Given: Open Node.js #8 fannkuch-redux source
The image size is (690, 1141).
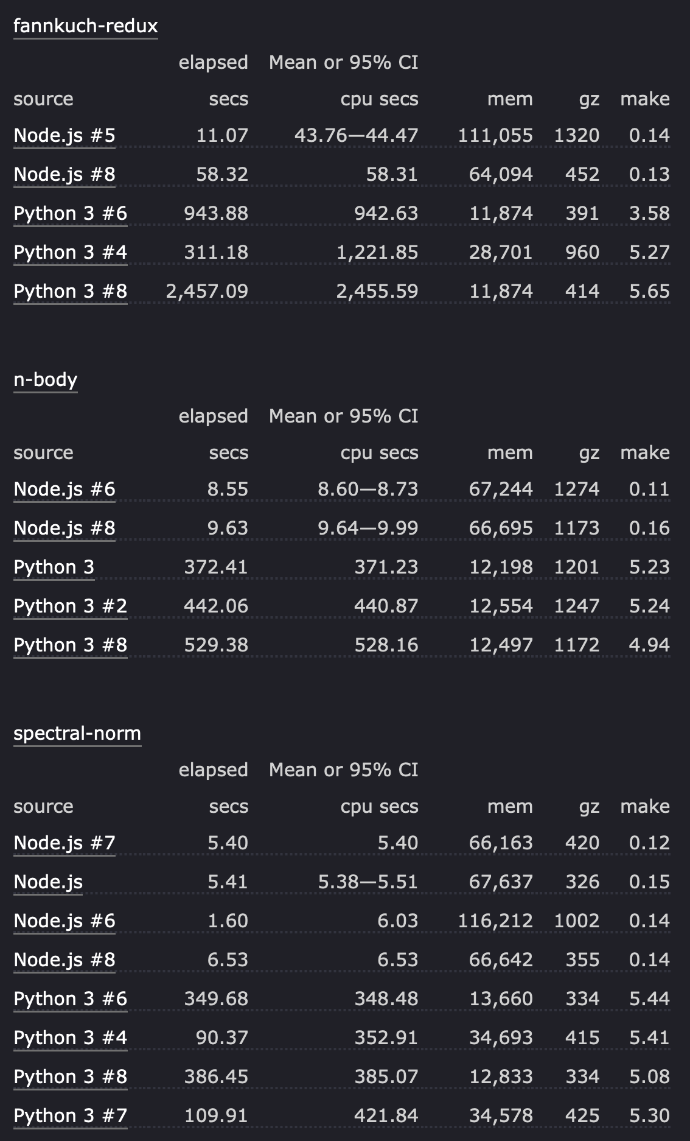Looking at the screenshot, I should [64, 175].
